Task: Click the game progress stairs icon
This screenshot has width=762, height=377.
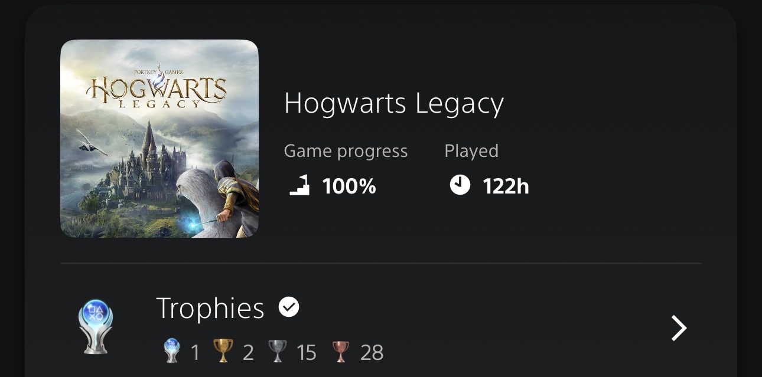Action: pos(299,185)
